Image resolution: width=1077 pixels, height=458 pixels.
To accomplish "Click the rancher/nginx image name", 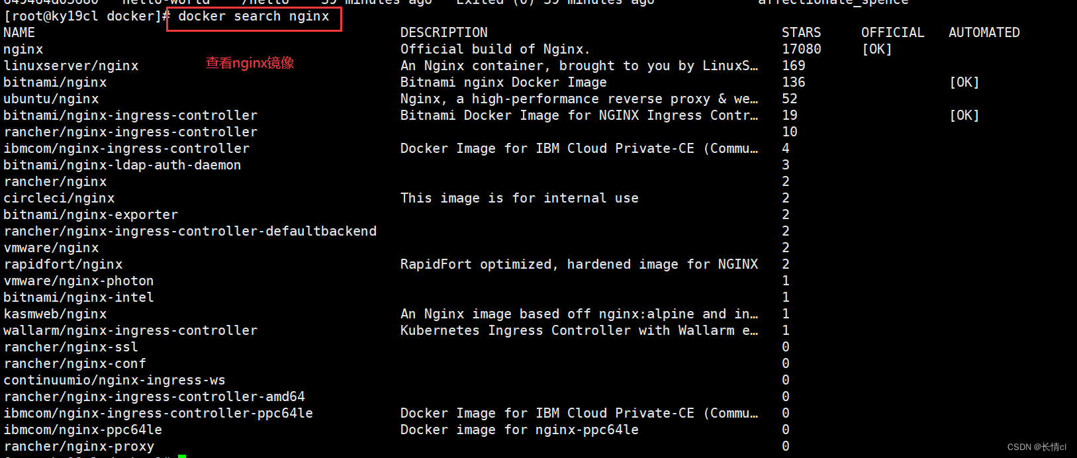I will pyautogui.click(x=55, y=181).
